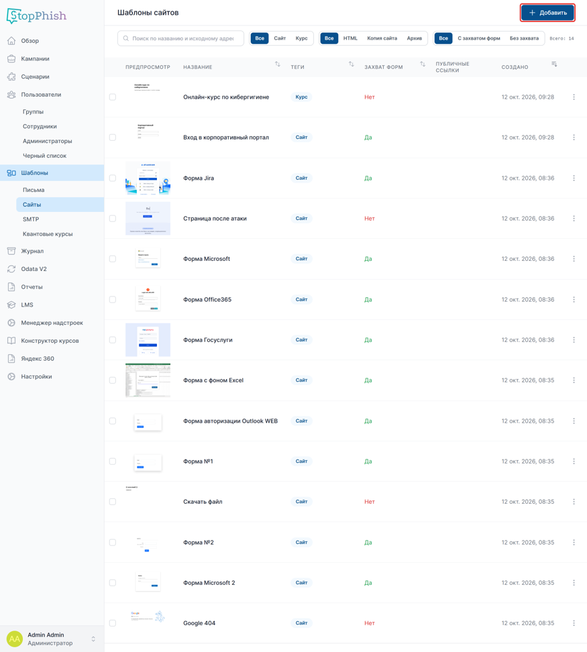Tick the Форма Госуслуги checkbox
Screen dimensions: 587x652
point(113,339)
